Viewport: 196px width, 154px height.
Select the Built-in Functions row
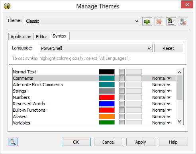tap(94, 110)
